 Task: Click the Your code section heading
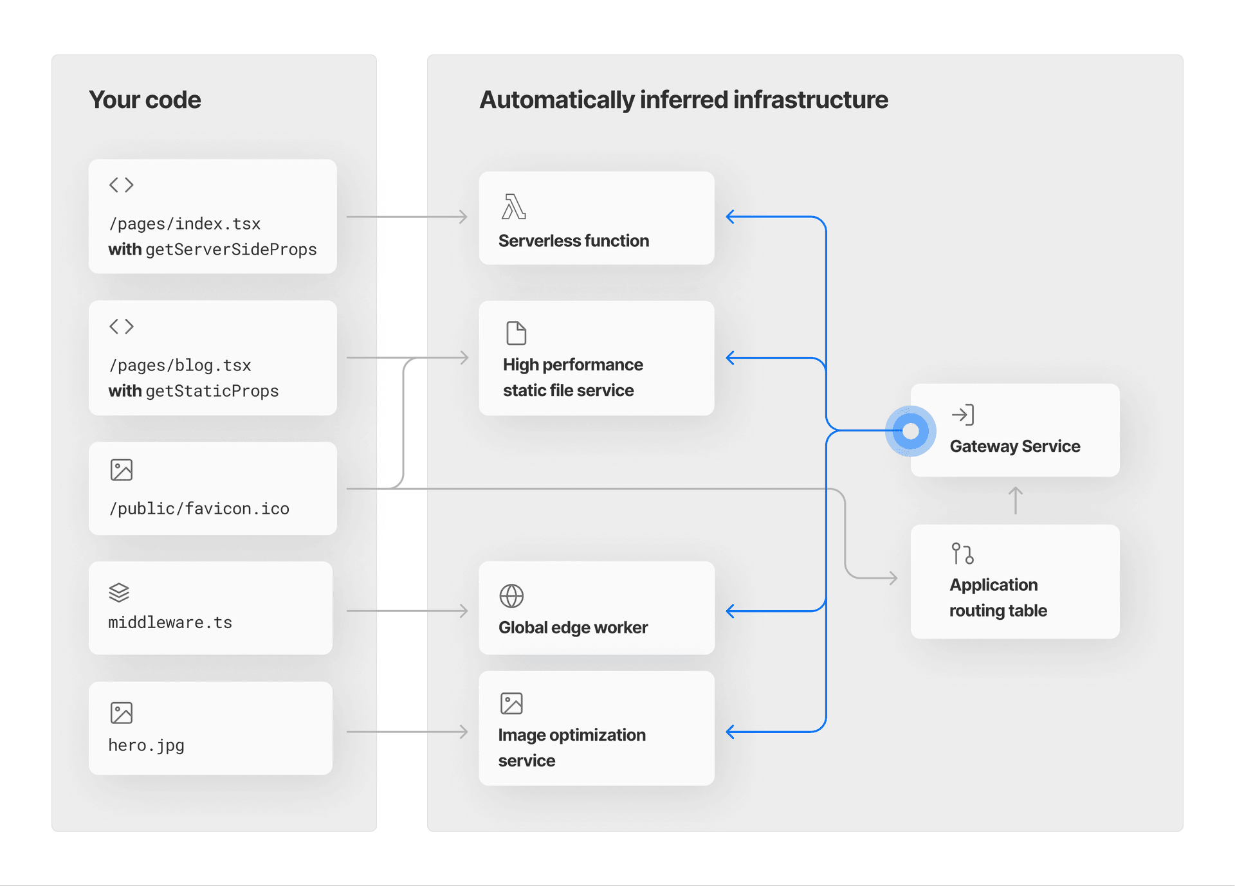pyautogui.click(x=145, y=100)
